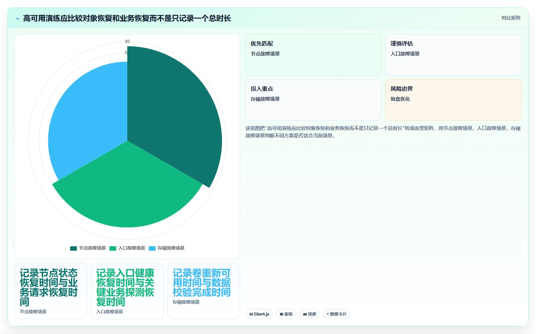Open the 谨慎评估 card
The image size is (536, 334).
point(453,55)
